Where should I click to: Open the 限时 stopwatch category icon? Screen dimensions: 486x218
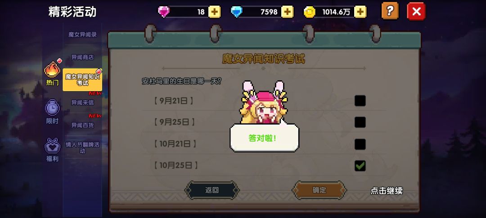pos(52,108)
